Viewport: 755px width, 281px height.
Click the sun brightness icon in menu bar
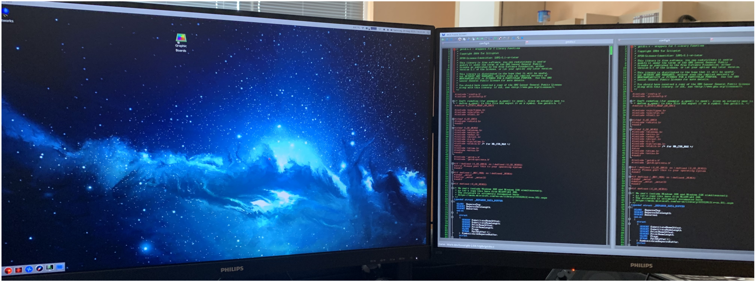(x=384, y=29)
